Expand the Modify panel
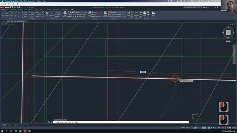 33,19
